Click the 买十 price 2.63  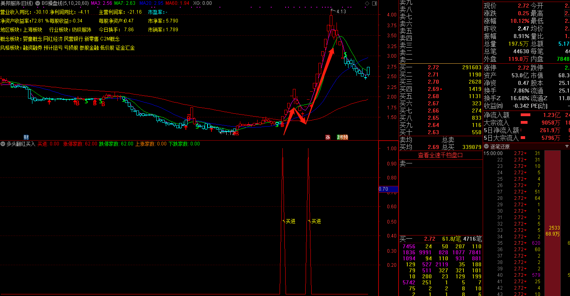coord(433,133)
